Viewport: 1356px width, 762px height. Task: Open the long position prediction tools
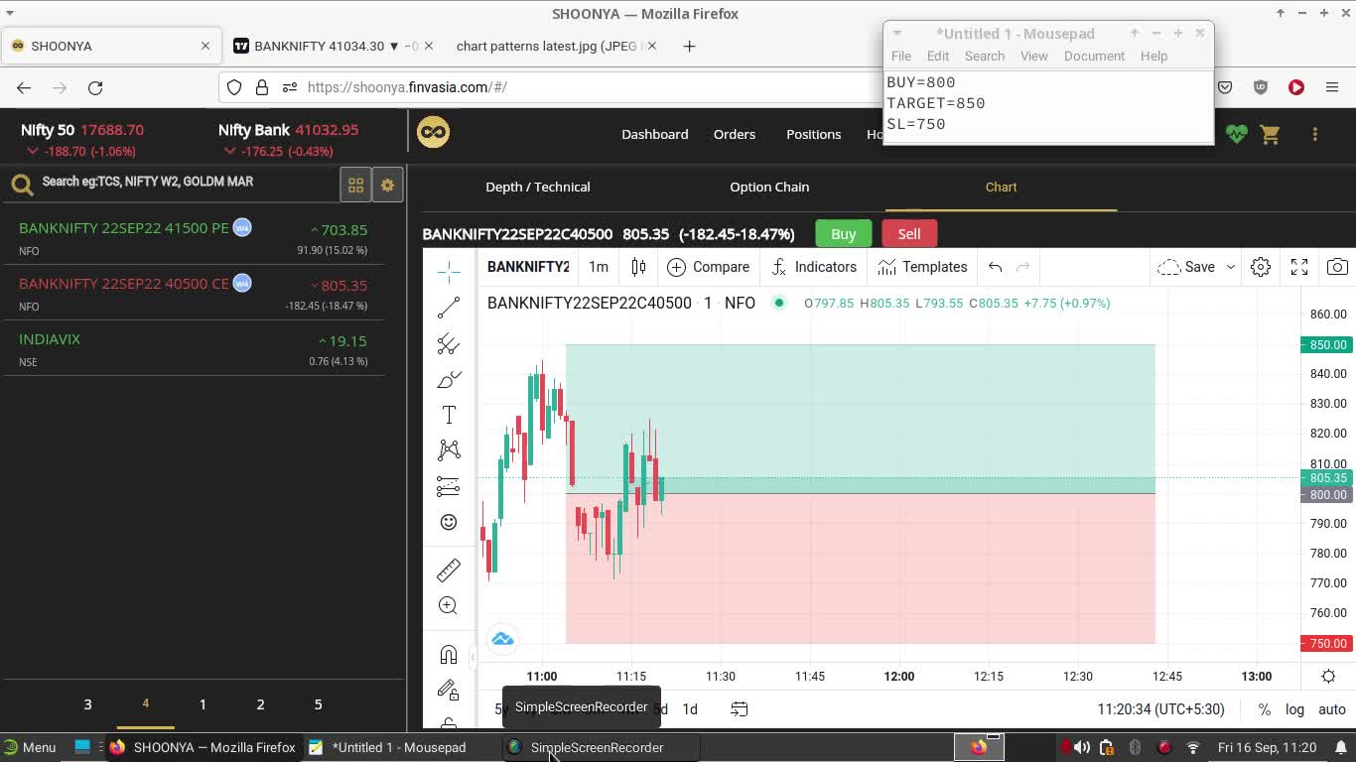click(x=449, y=486)
